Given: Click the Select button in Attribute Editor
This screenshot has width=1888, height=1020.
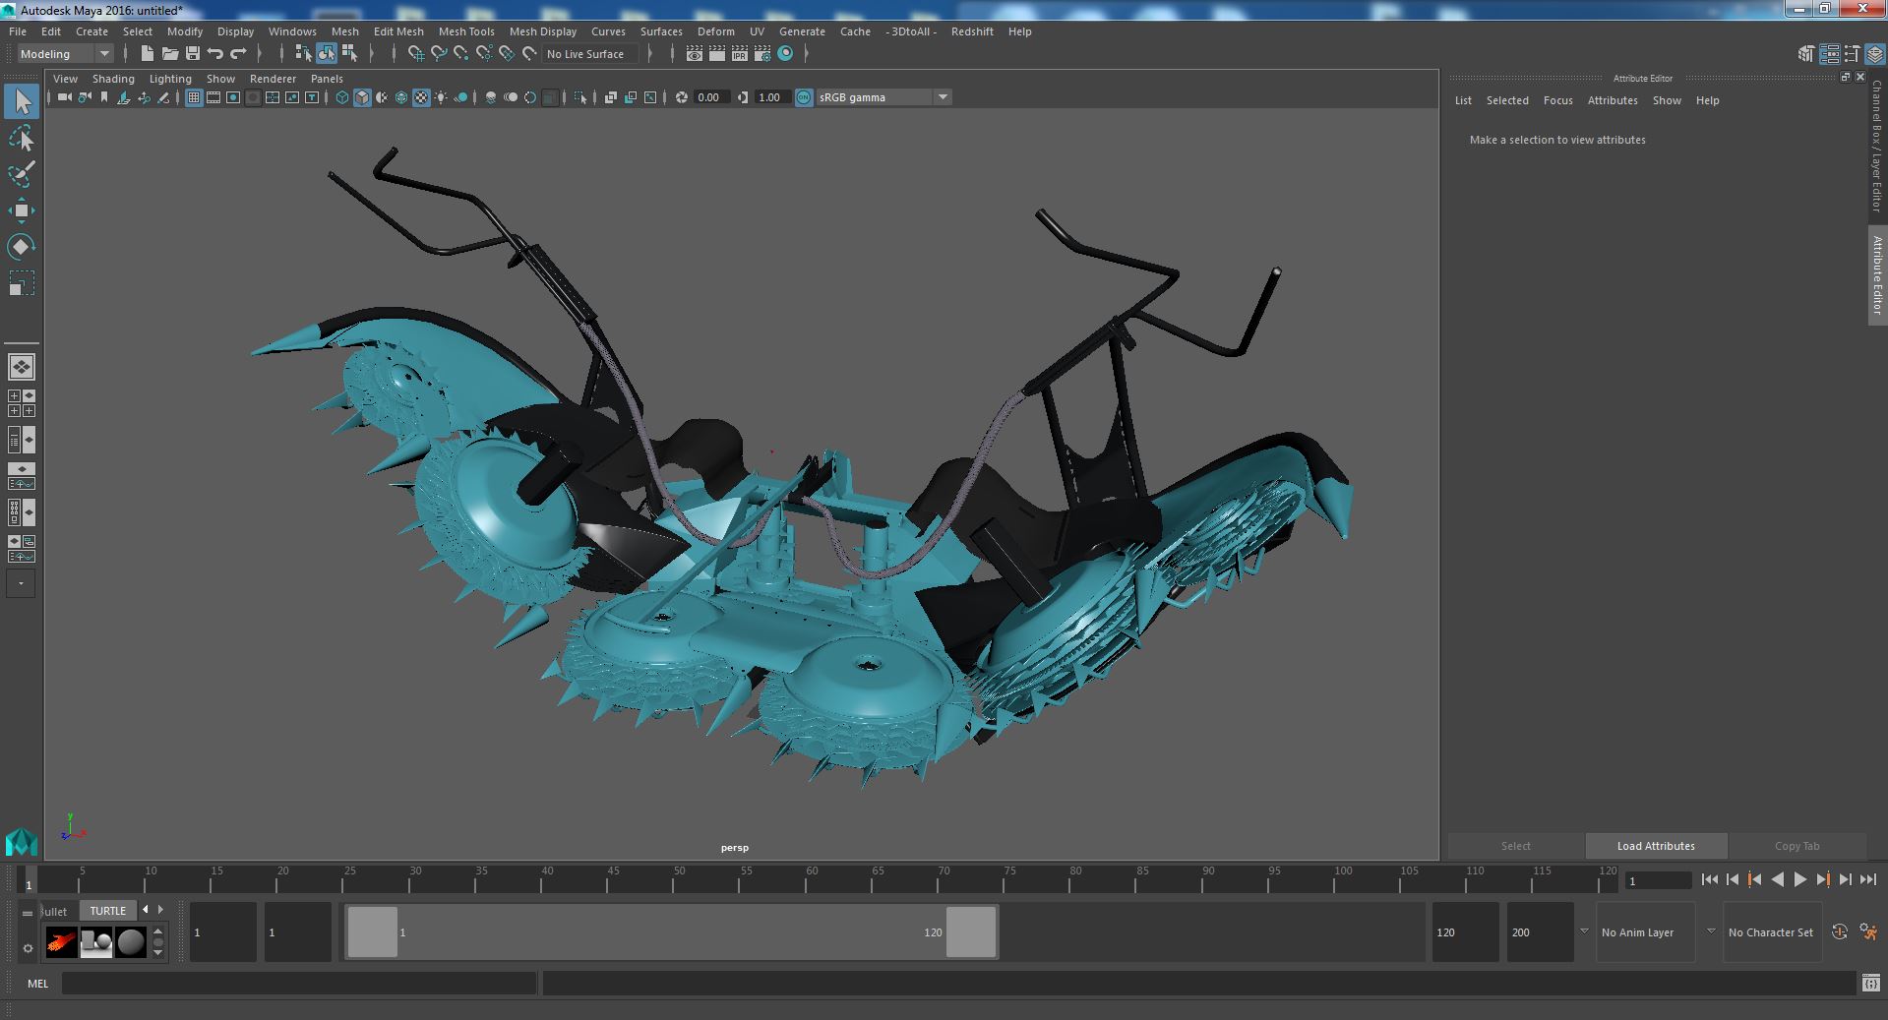Looking at the screenshot, I should [x=1515, y=846].
